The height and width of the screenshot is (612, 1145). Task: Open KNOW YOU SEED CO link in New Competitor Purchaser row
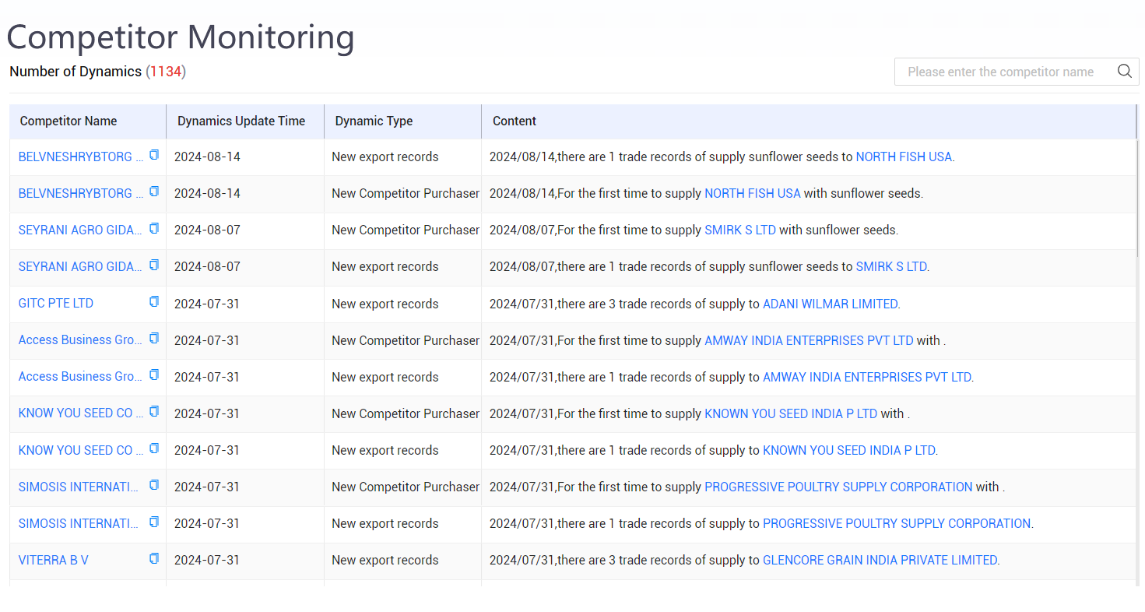click(x=81, y=413)
